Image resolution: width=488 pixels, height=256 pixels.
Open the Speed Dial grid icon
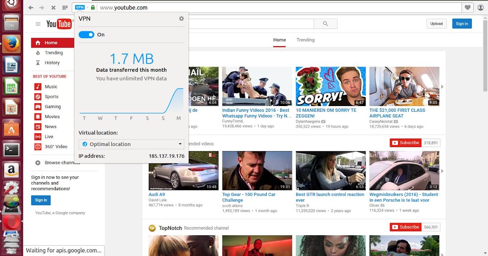tap(65, 7)
